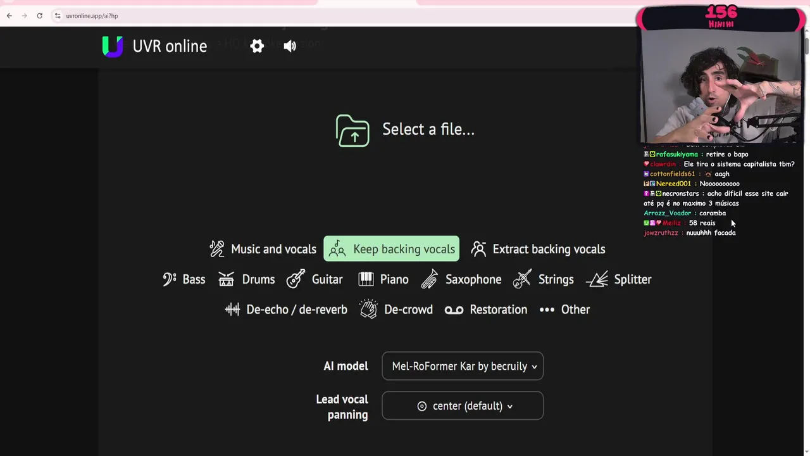Open the AI model dropdown
The image size is (810, 456).
pos(463,366)
